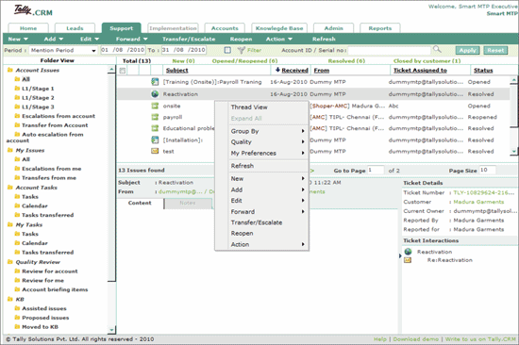
Task: Click the Page Size input field
Action: pos(488,170)
